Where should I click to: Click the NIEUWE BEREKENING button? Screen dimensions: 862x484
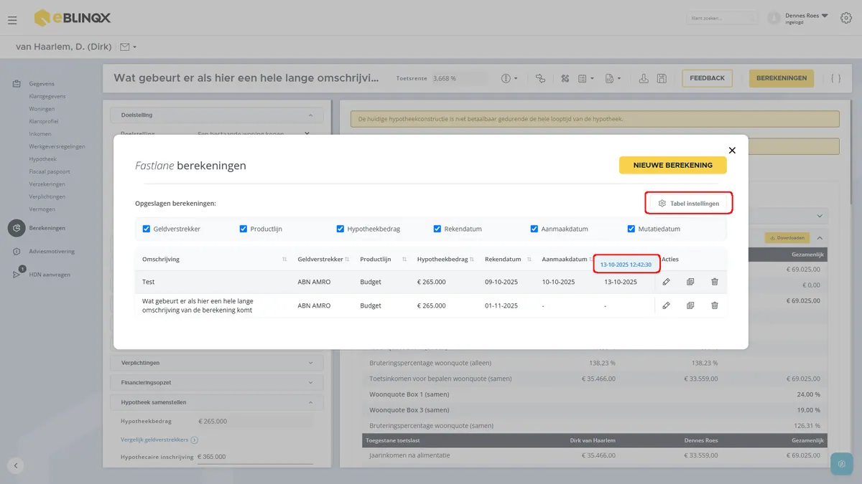pyautogui.click(x=673, y=165)
